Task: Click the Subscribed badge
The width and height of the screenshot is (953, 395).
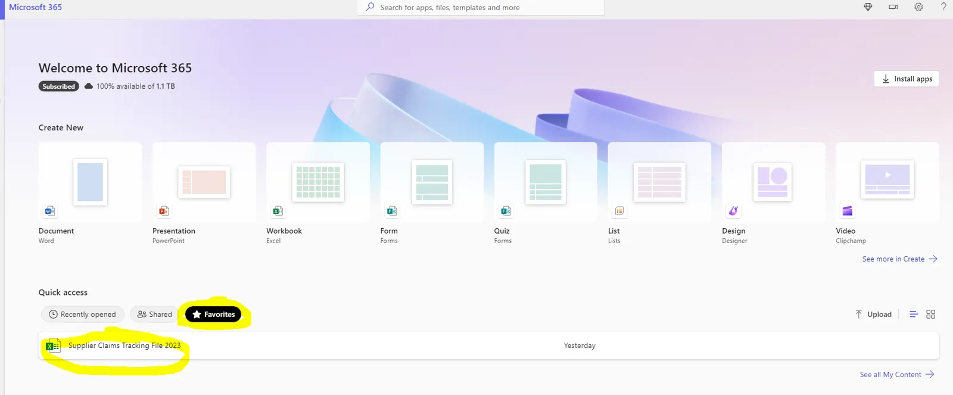Action: click(59, 86)
